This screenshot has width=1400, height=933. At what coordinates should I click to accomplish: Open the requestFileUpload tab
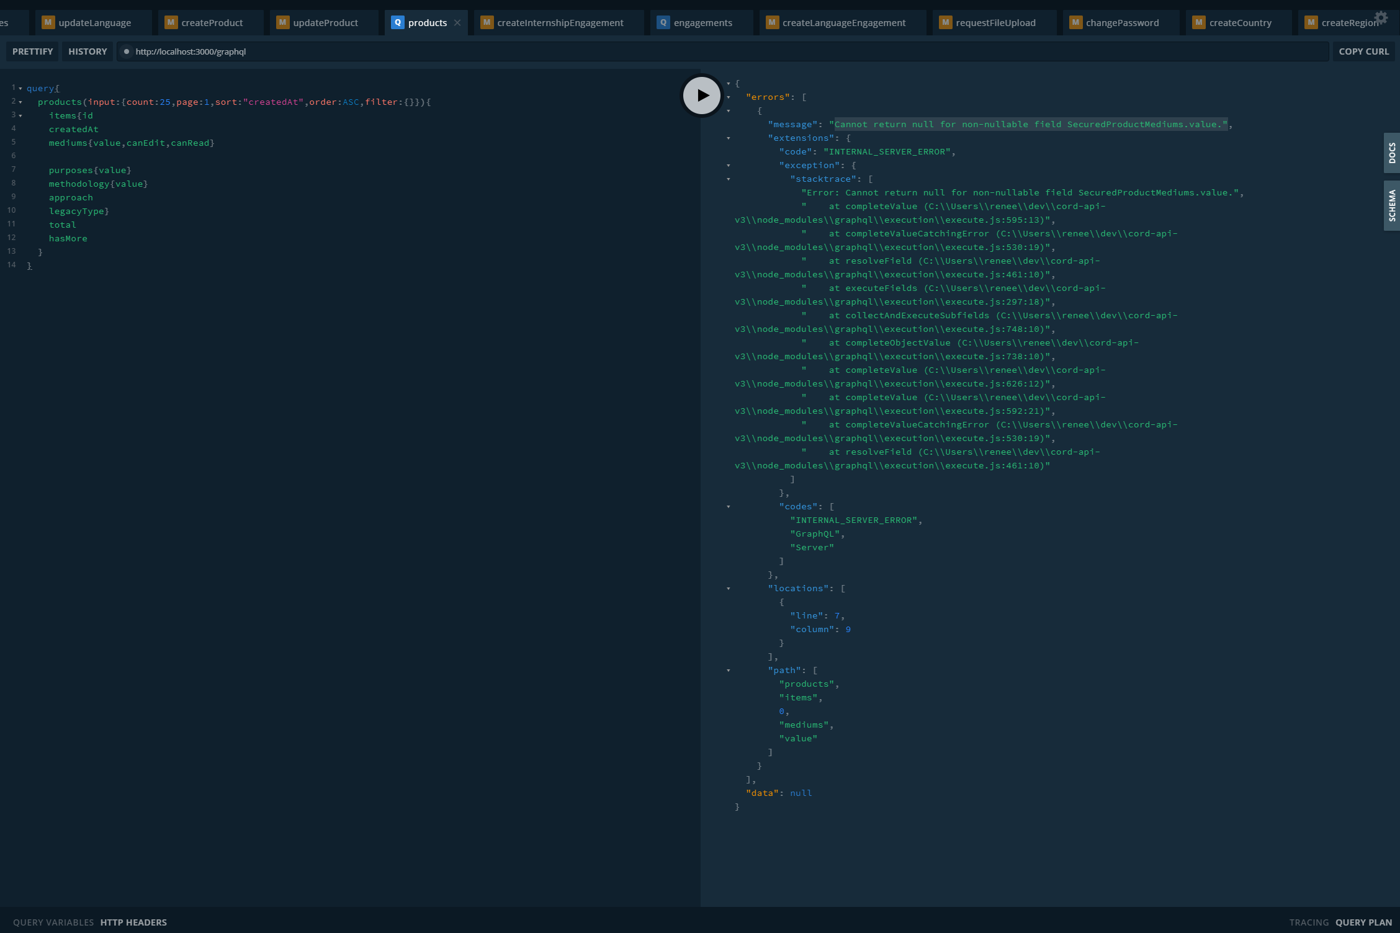pos(994,22)
